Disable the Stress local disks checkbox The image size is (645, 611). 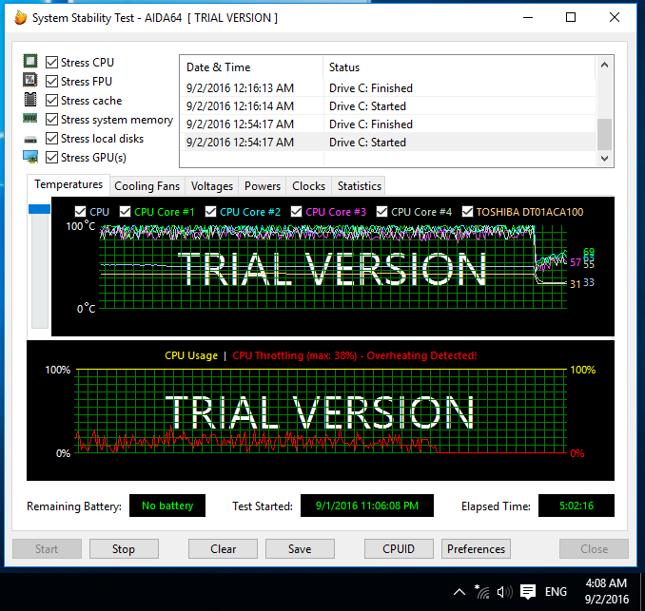(x=51, y=139)
